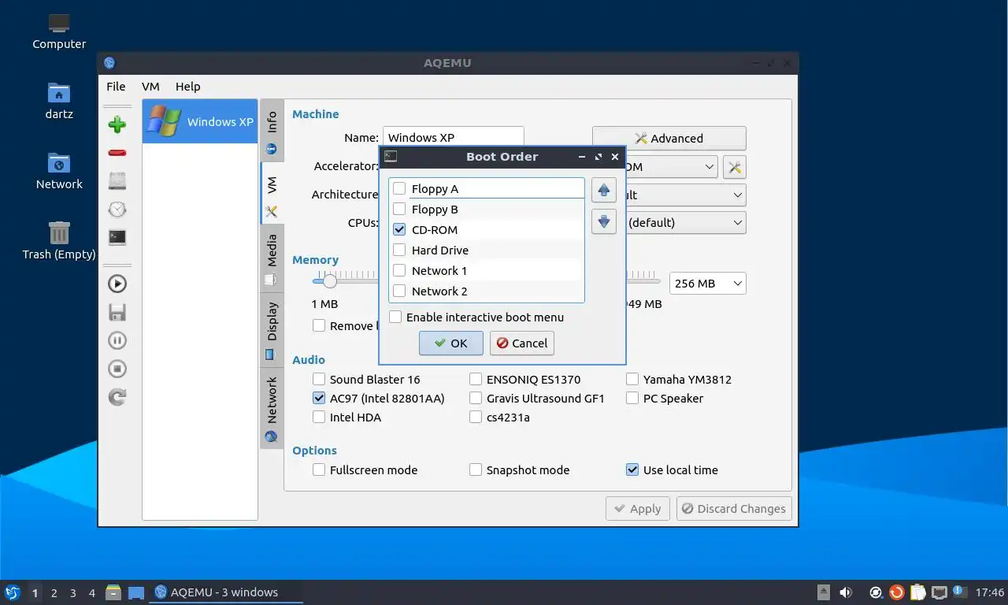This screenshot has height=605, width=1008.
Task: Enable interactive boot menu checkbox
Action: click(x=395, y=317)
